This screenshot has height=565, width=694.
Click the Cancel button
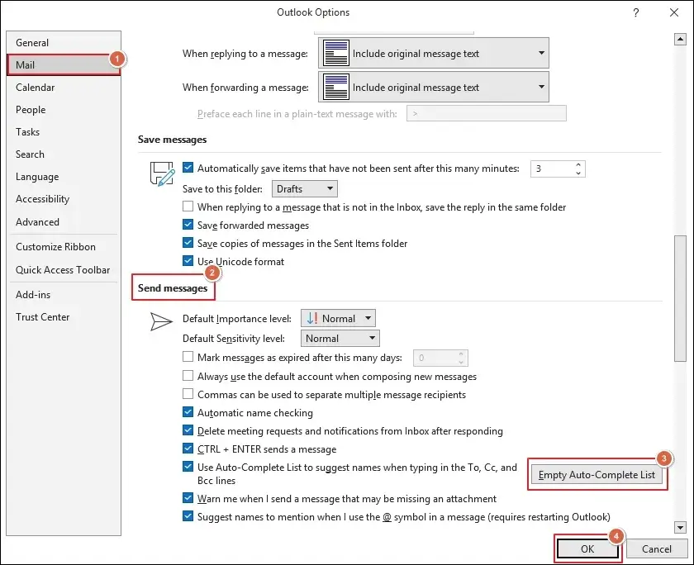tap(656, 549)
